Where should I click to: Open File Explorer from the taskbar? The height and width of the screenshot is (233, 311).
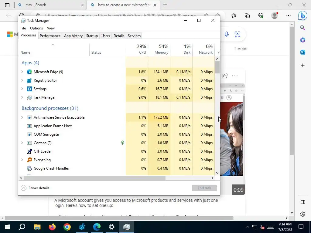tap(37, 227)
